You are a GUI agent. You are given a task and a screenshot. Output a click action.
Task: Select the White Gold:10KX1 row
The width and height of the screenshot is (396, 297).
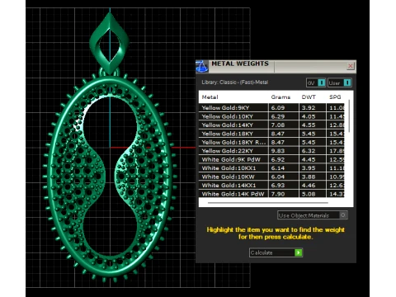pyautogui.click(x=271, y=168)
